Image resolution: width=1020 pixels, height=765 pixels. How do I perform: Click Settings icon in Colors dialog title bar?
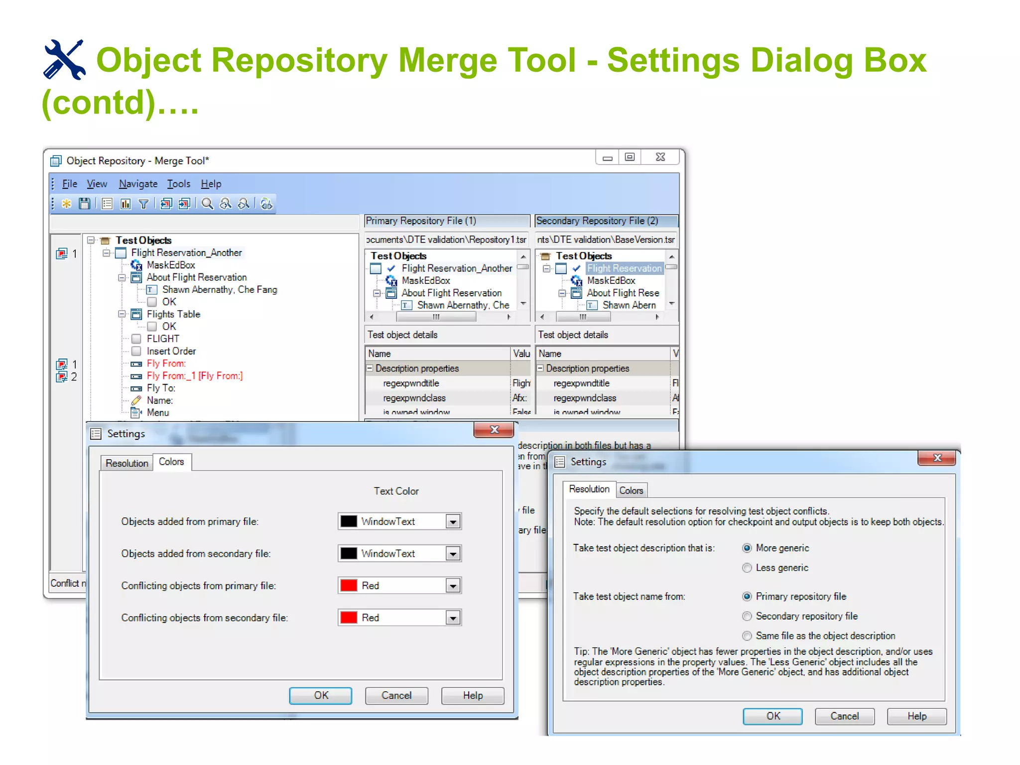[x=96, y=434]
